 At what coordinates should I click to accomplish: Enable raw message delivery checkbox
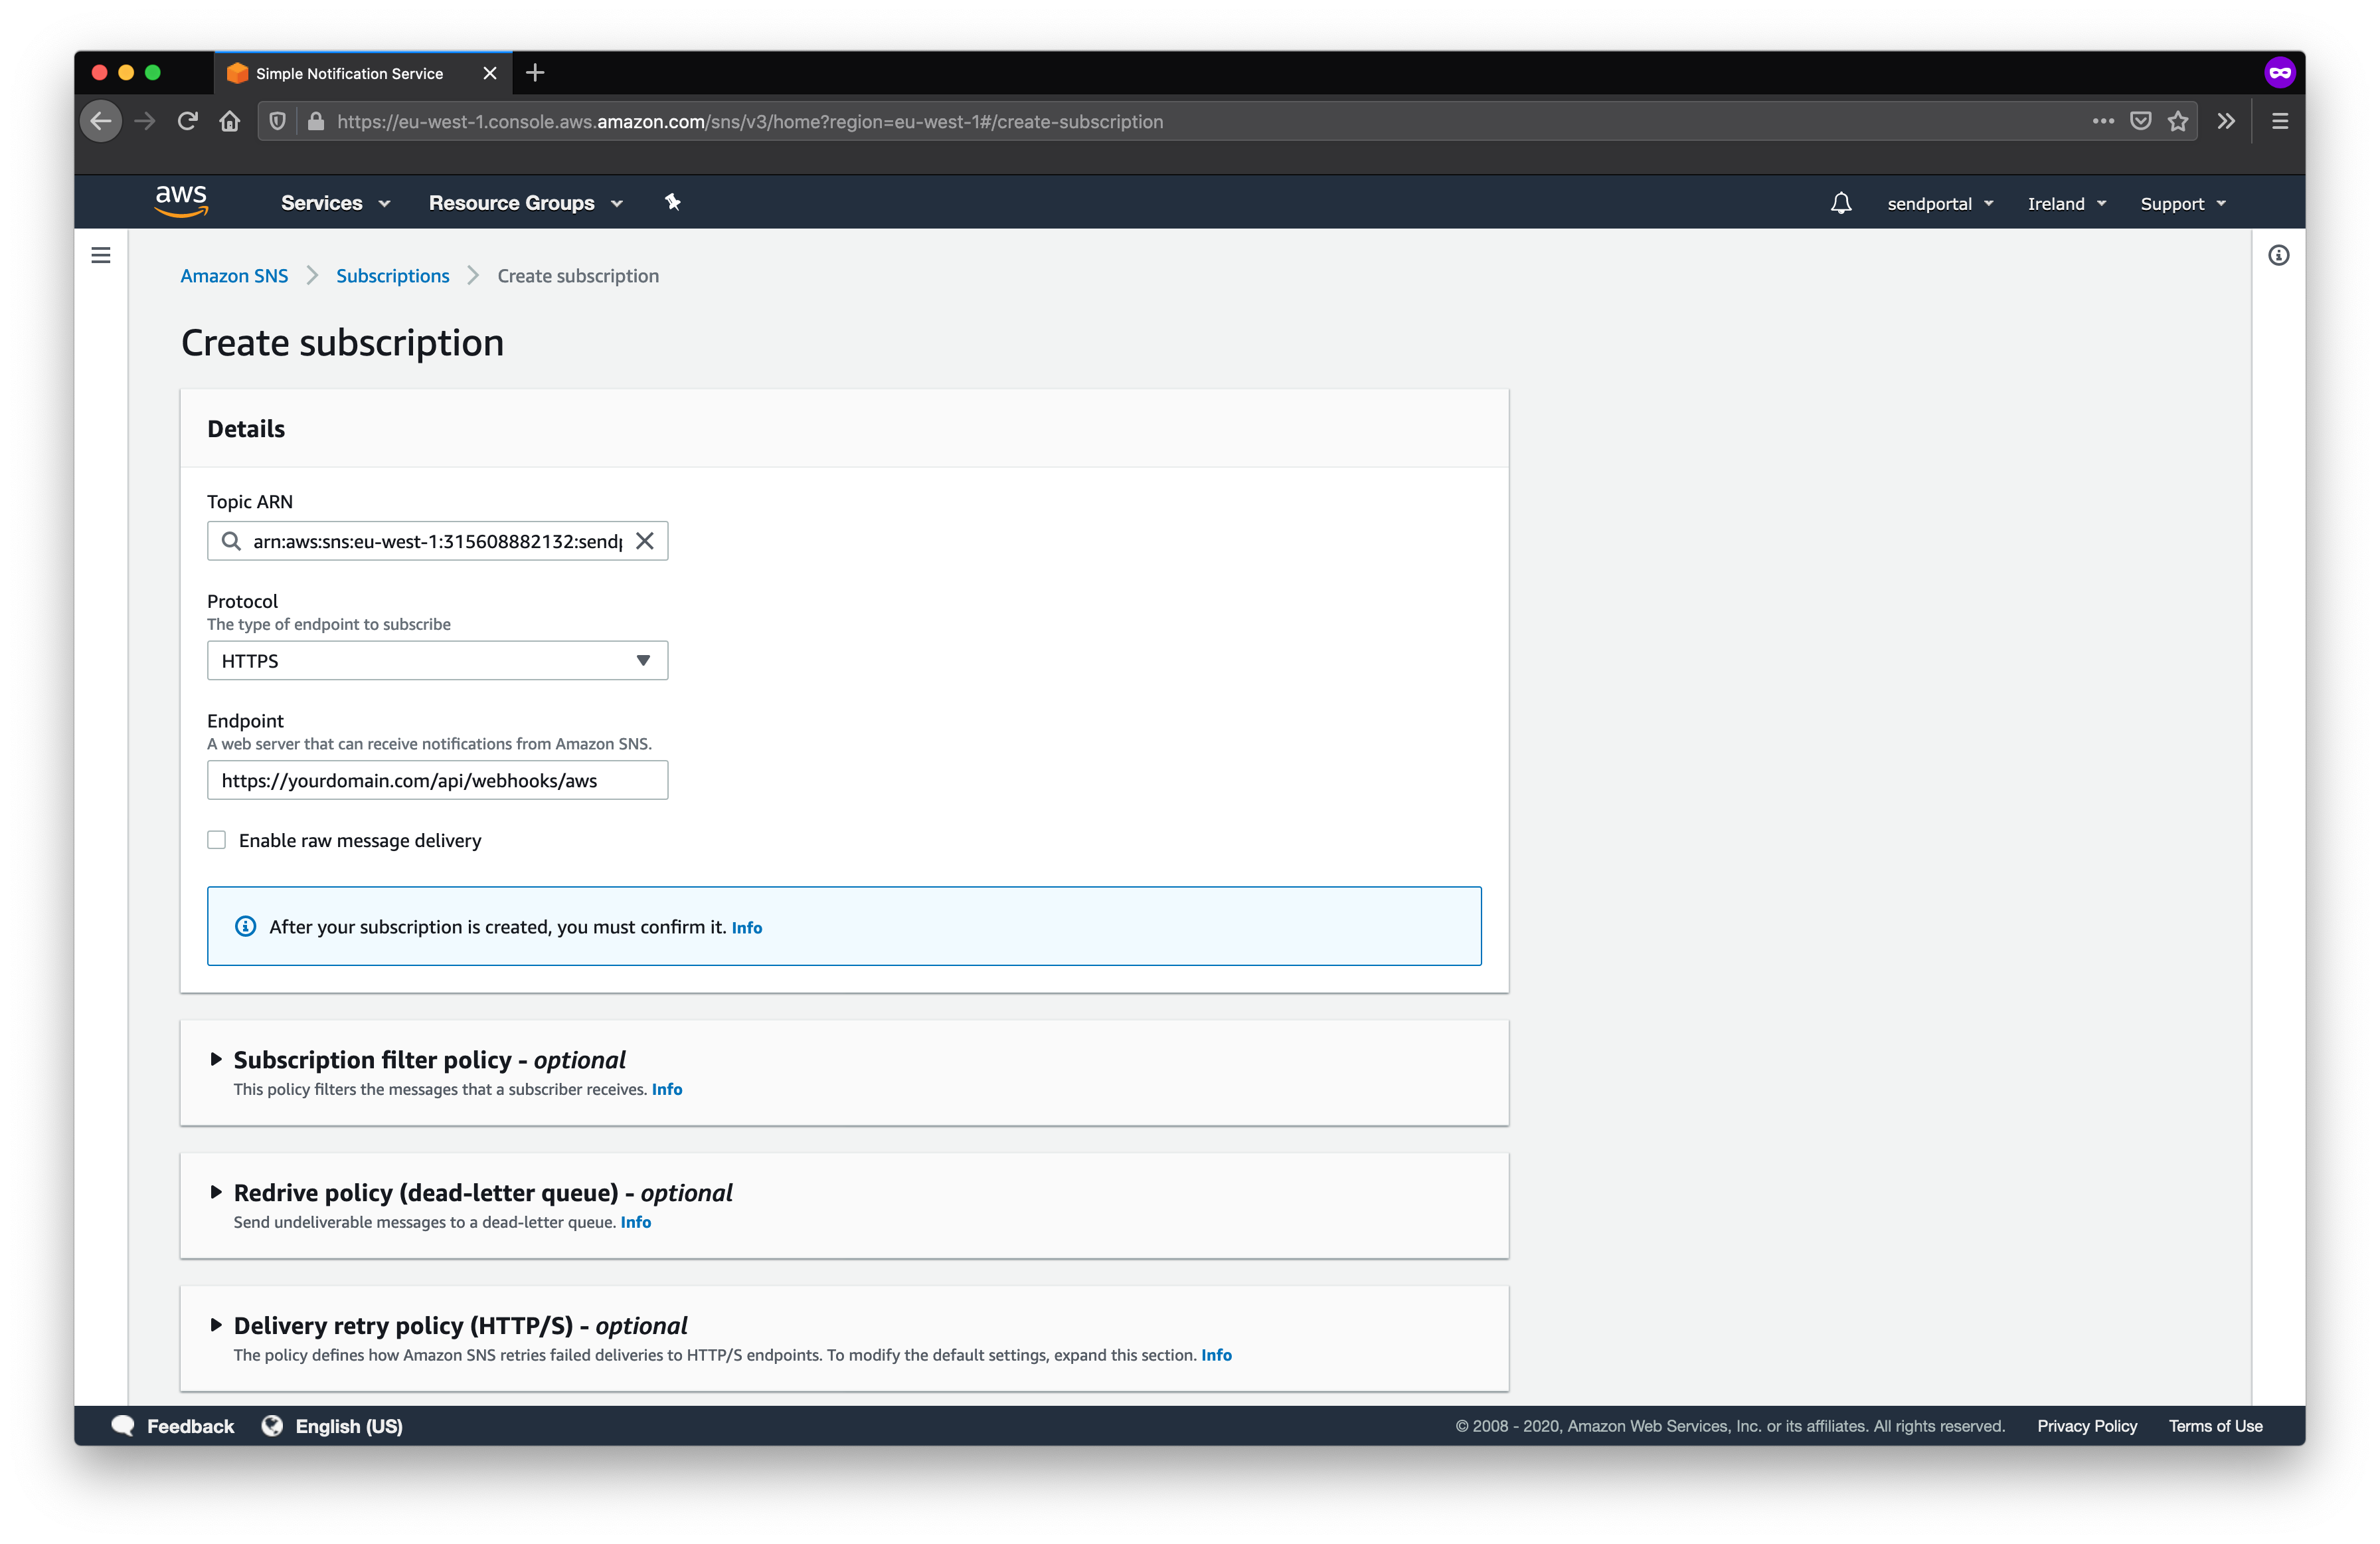[x=217, y=840]
